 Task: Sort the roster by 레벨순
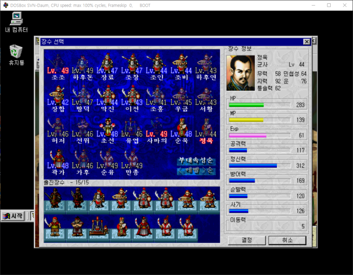[x=196, y=171]
